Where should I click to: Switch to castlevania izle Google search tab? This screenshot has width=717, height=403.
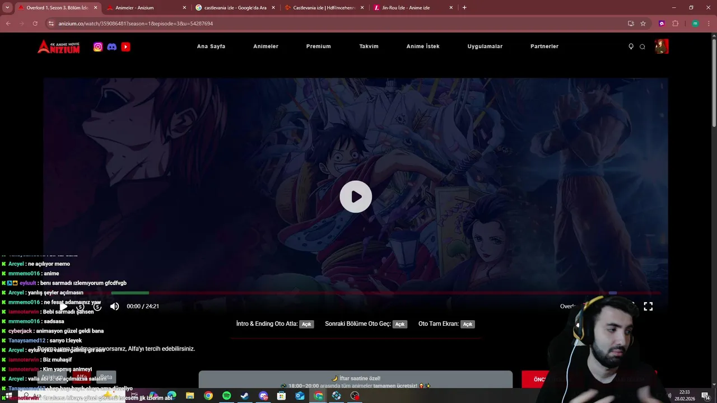[x=235, y=8]
